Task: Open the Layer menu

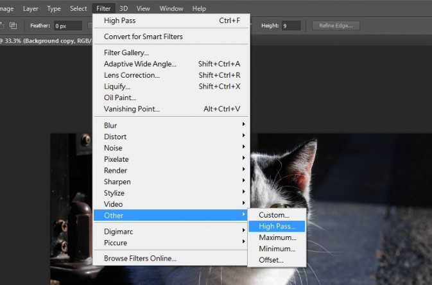Action: click(30, 9)
